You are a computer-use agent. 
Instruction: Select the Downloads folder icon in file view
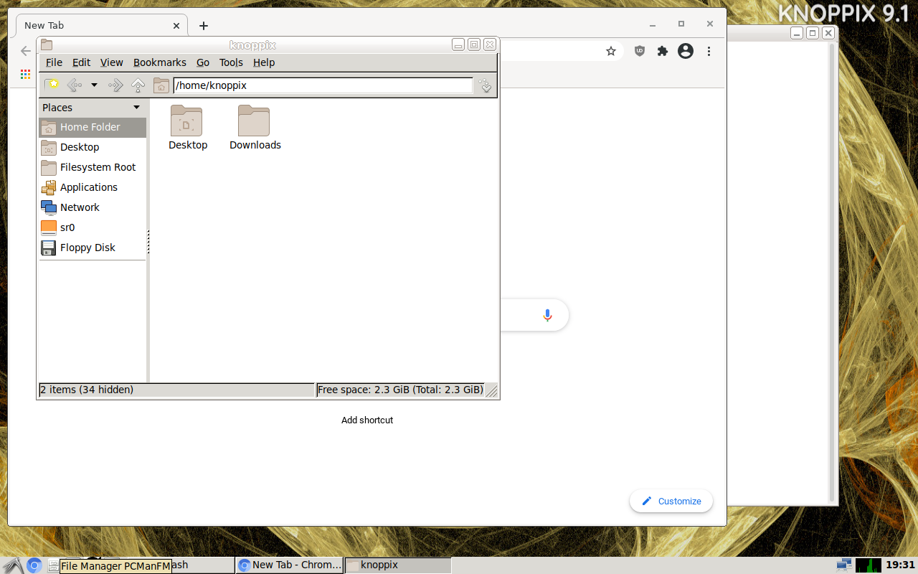coord(254,121)
